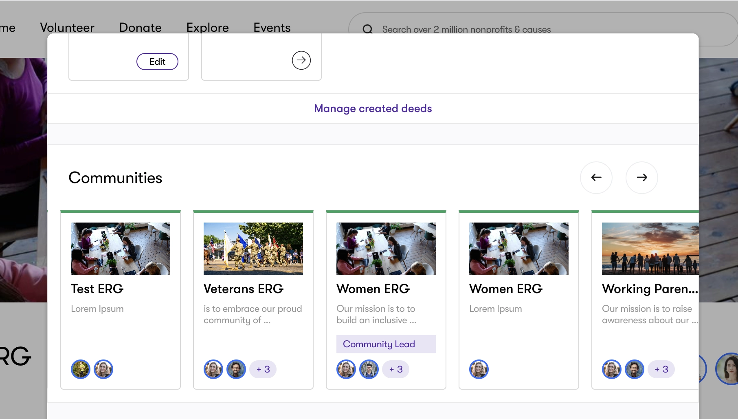Click the next arrow in Communities carousel
The height and width of the screenshot is (419, 738).
[642, 177]
